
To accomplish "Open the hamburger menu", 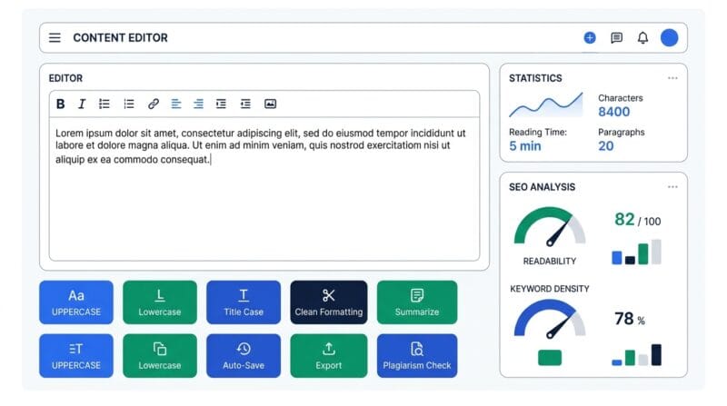I will (55, 37).
